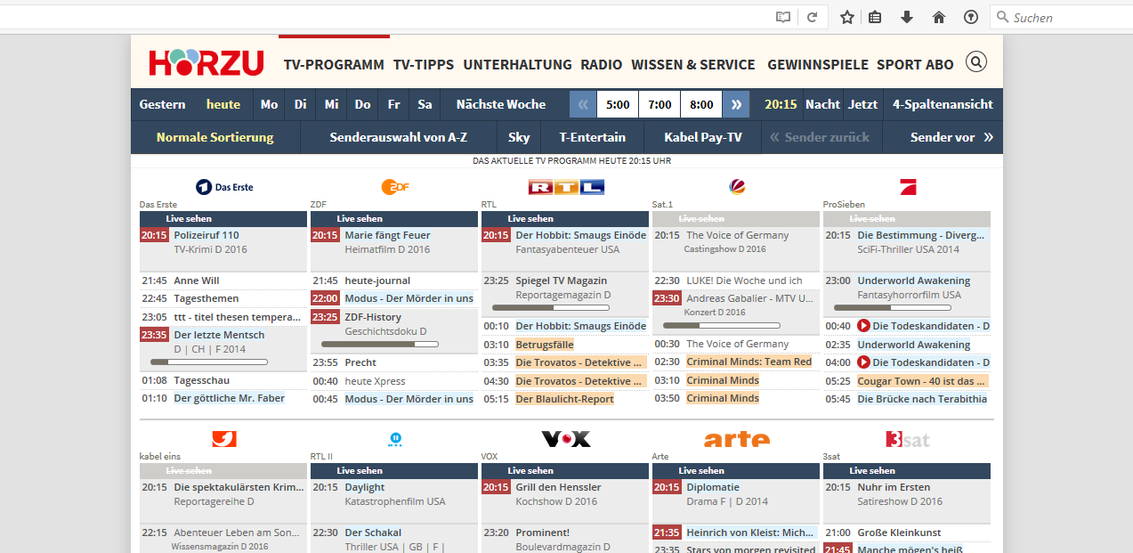
Task: Choose Senderauswahl von A-Z
Action: 398,137
